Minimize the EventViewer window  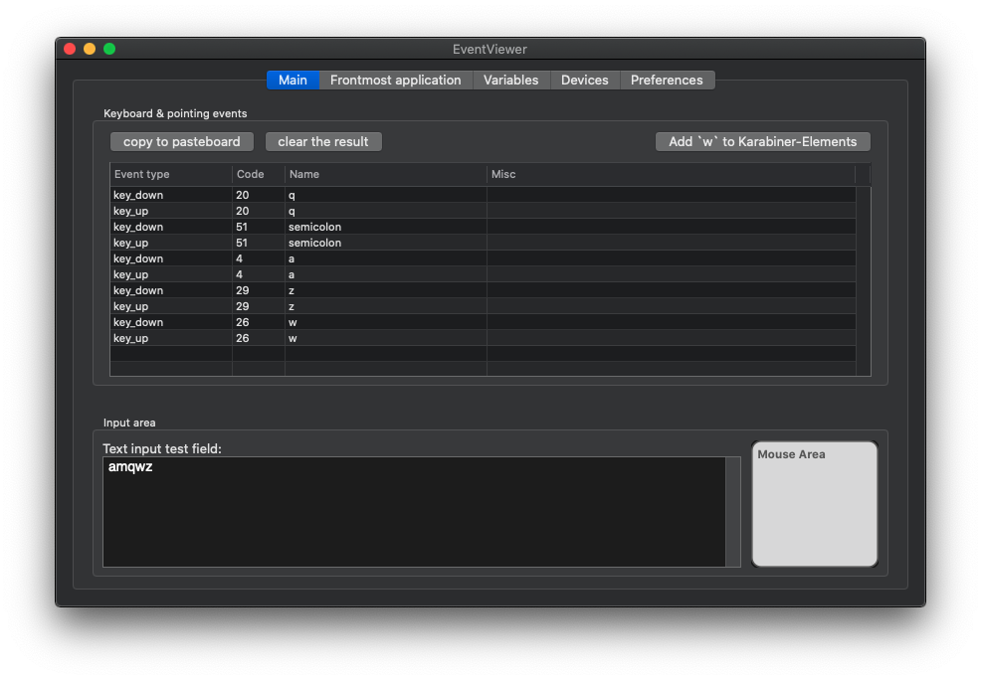(x=90, y=49)
